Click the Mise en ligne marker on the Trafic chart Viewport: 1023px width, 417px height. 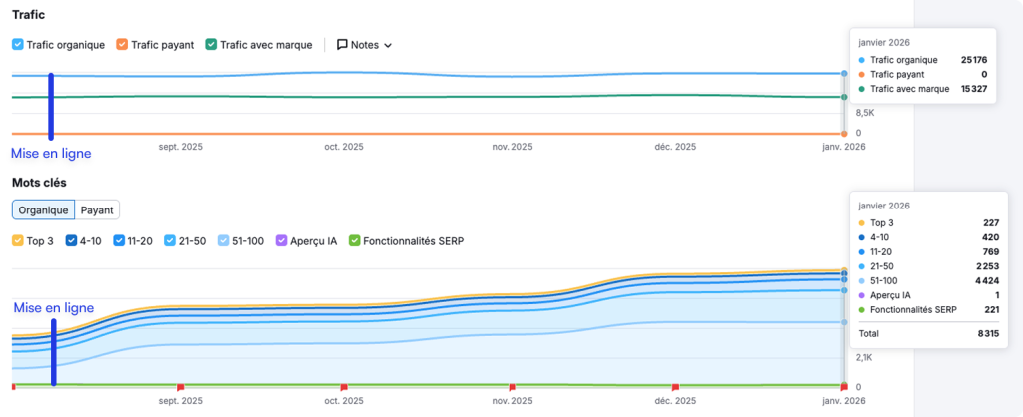pos(51,110)
